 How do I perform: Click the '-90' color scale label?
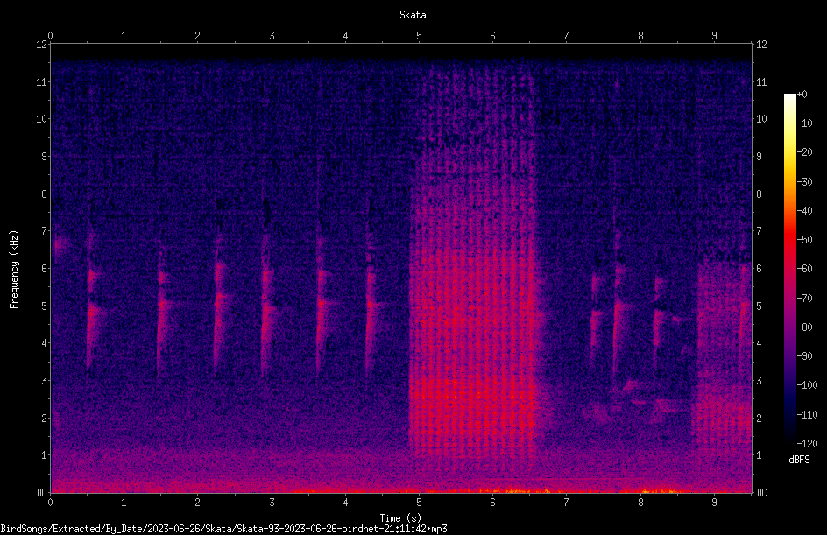(x=805, y=356)
